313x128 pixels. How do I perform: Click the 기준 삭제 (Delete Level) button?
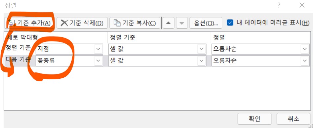82,23
